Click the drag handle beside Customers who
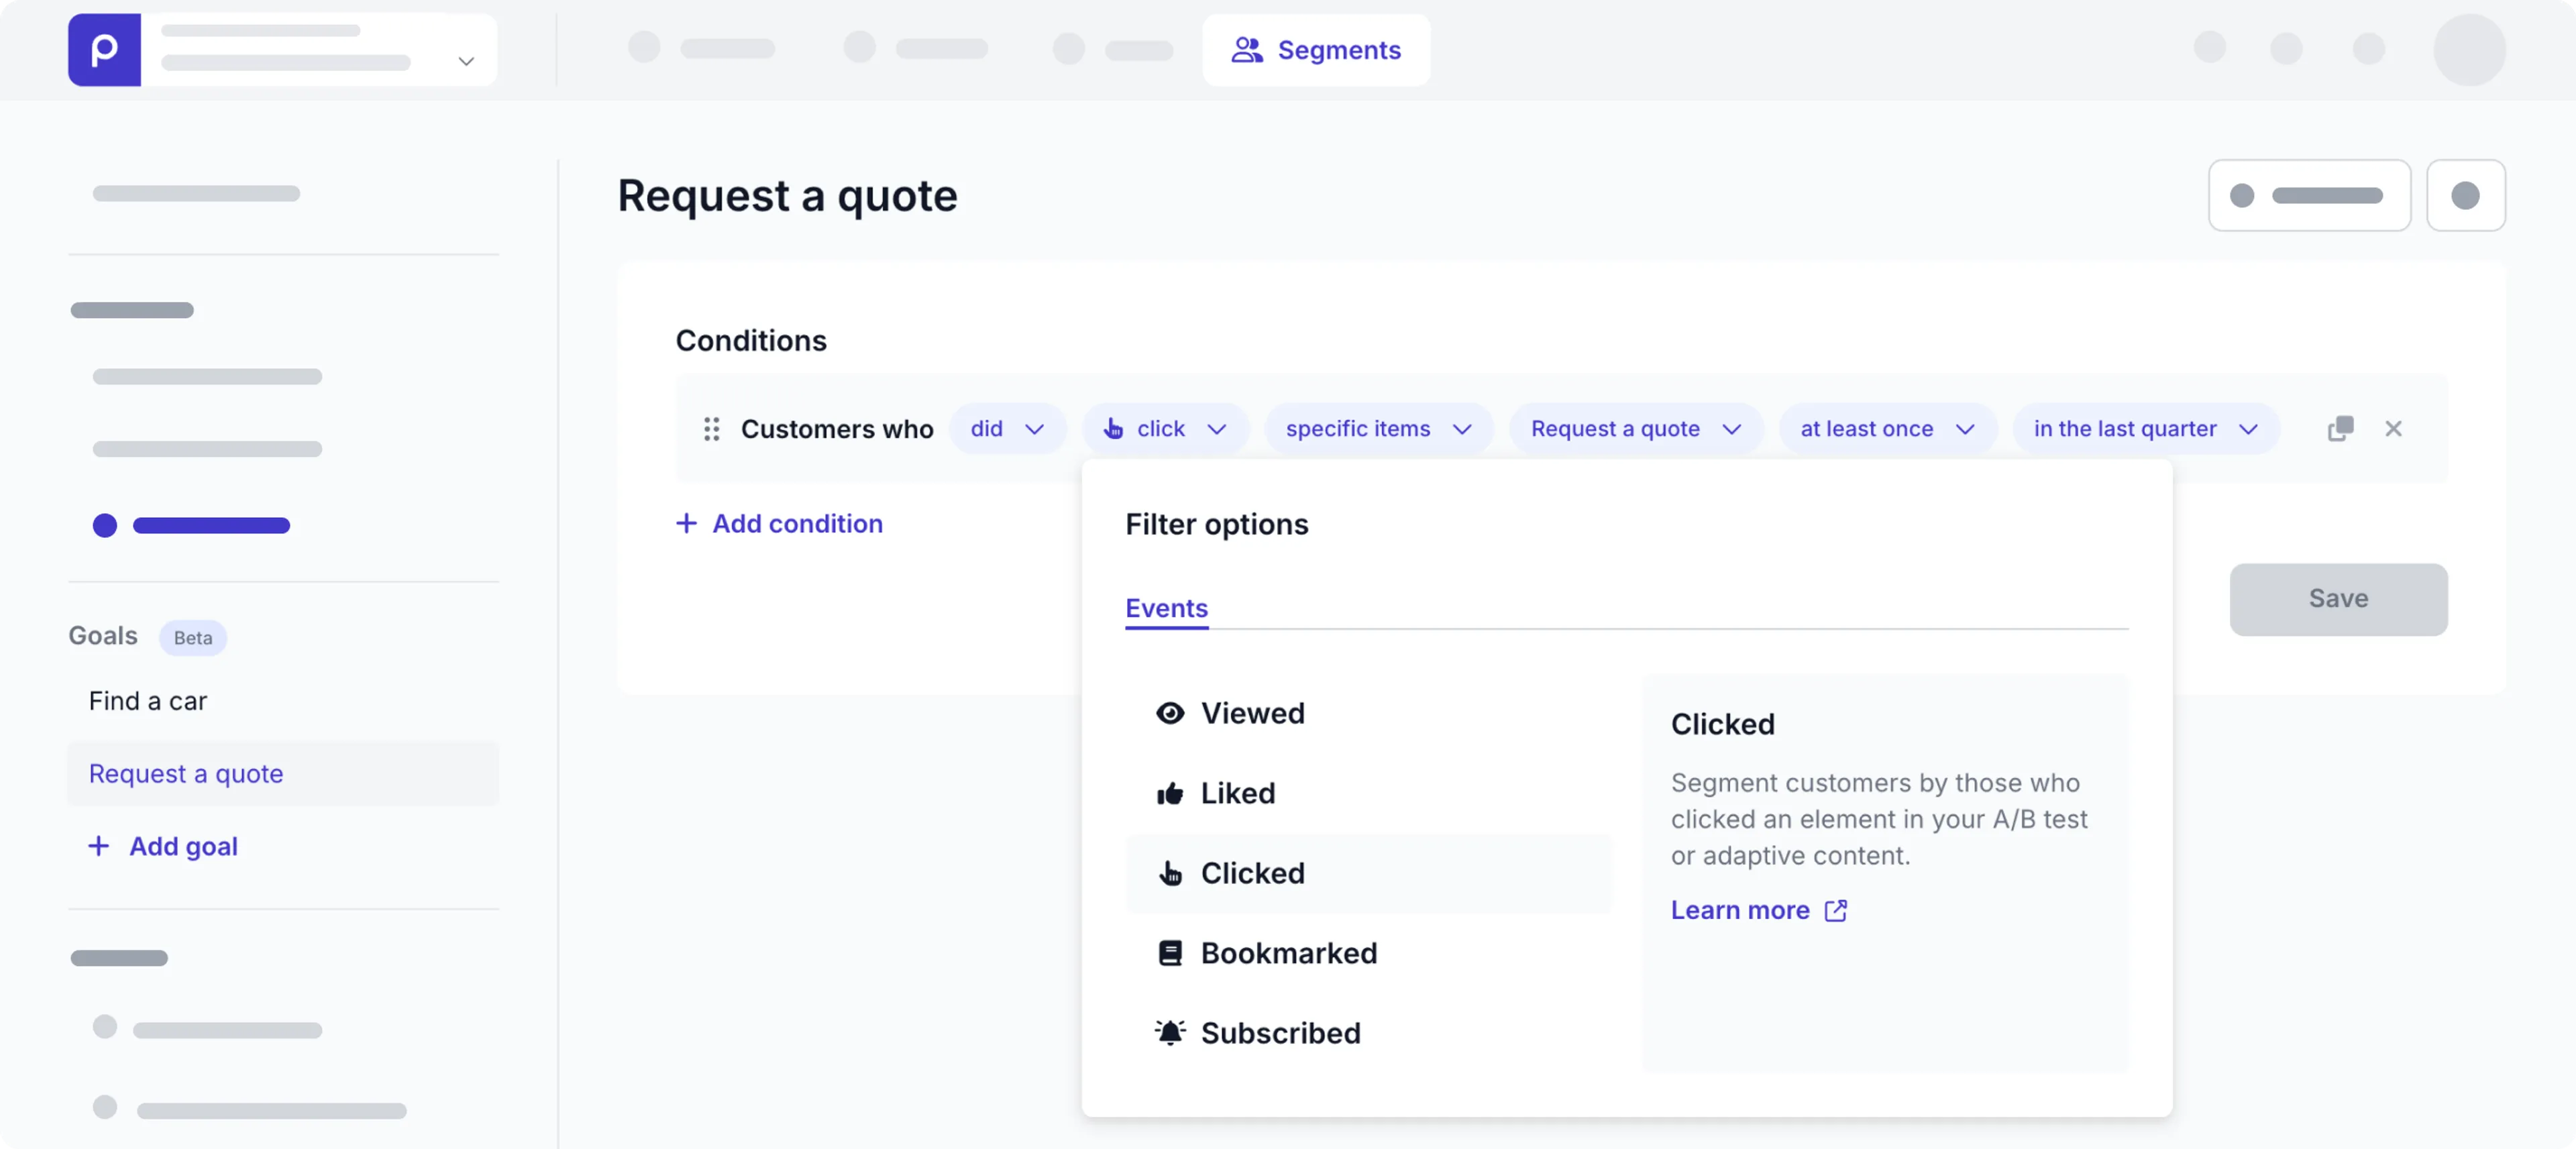Screen dimensions: 2576x1149 tap(711, 429)
